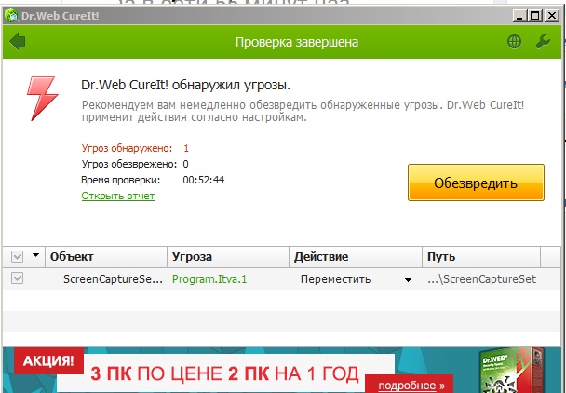
Task: Expand the header selection dropdown arrow
Action: coord(35,255)
